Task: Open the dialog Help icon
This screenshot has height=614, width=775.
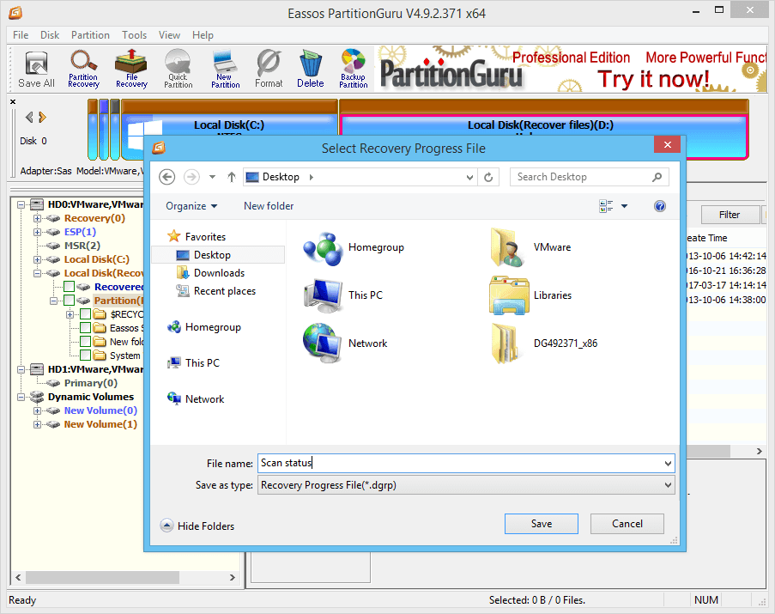Action: (x=659, y=206)
